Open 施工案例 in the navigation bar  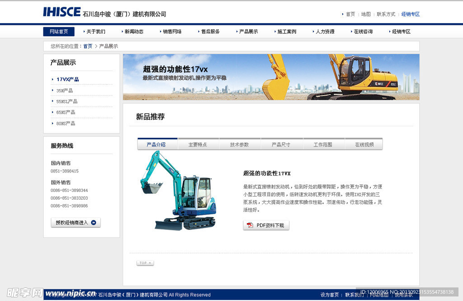coord(287,32)
